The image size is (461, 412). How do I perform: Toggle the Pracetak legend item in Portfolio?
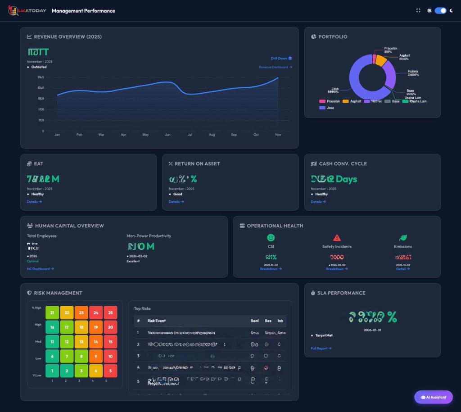[x=330, y=101]
